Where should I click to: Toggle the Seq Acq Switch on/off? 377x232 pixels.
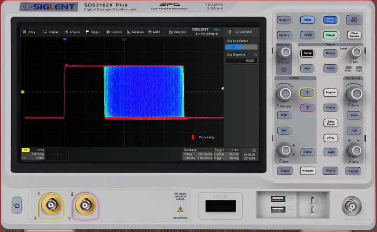tap(241, 47)
